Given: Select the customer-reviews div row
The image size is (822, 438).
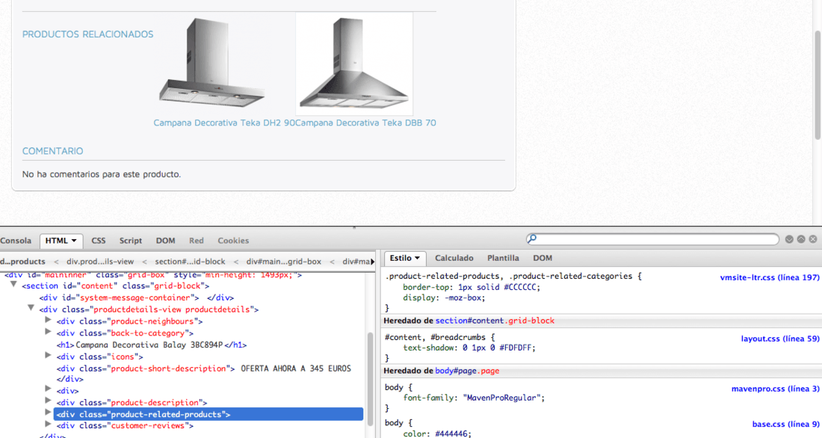Looking at the screenshot, I should tap(126, 426).
